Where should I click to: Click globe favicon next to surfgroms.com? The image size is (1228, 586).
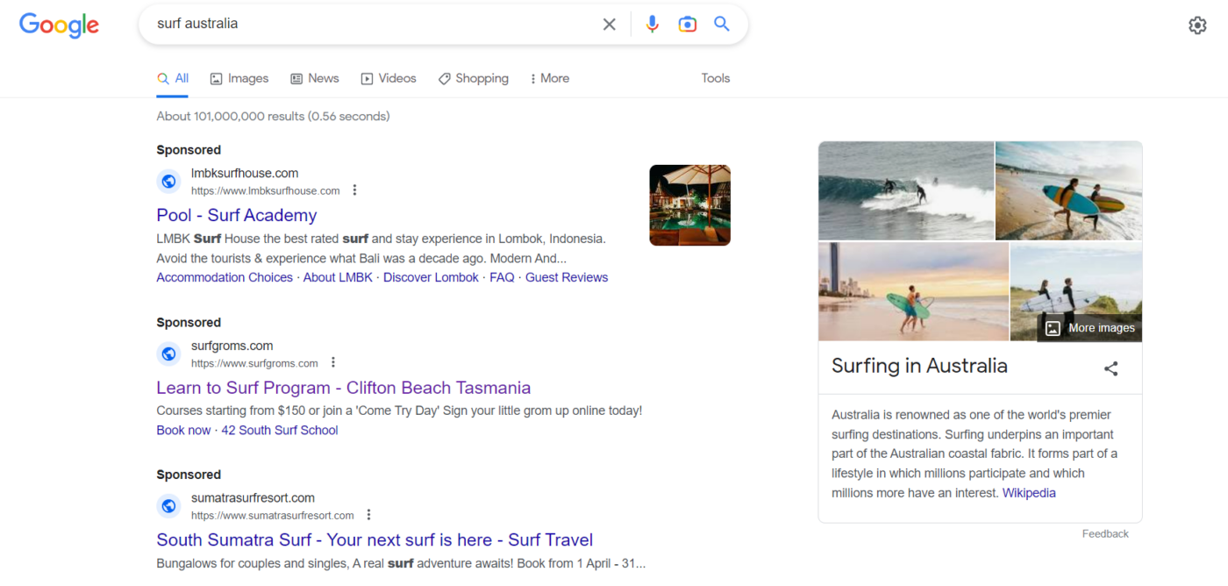(168, 354)
